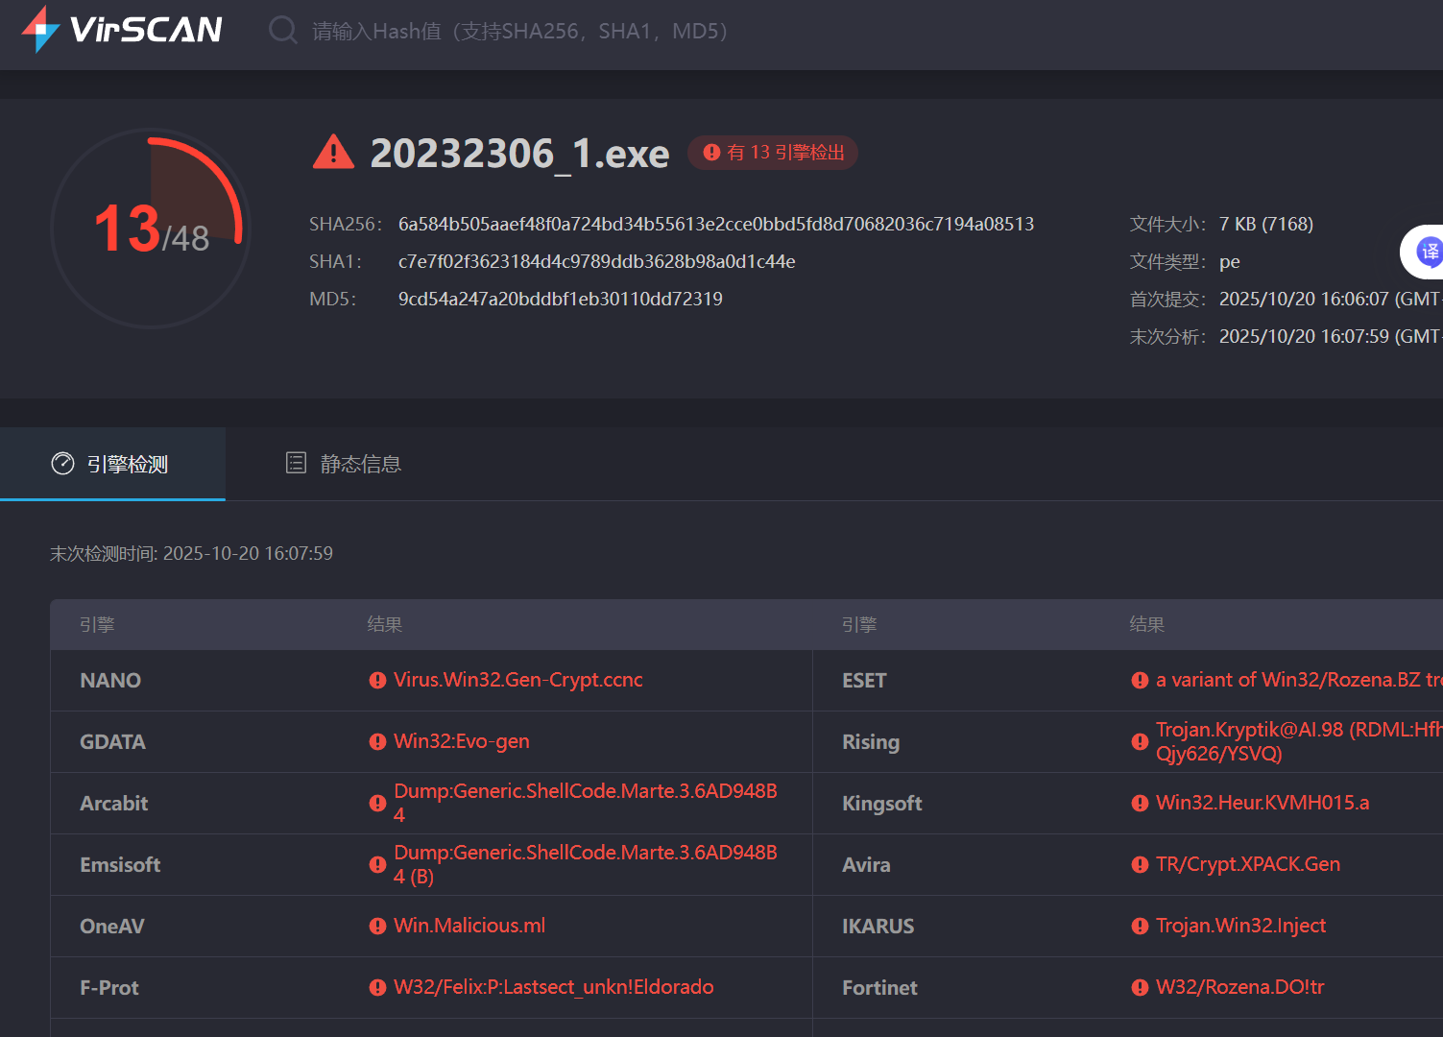Image resolution: width=1443 pixels, height=1037 pixels.
Task: Switch to the 静态信息 tab
Action: pyautogui.click(x=343, y=464)
